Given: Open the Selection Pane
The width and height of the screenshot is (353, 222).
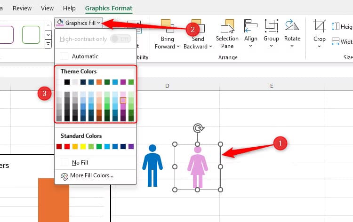Looking at the screenshot, I should point(227,34).
